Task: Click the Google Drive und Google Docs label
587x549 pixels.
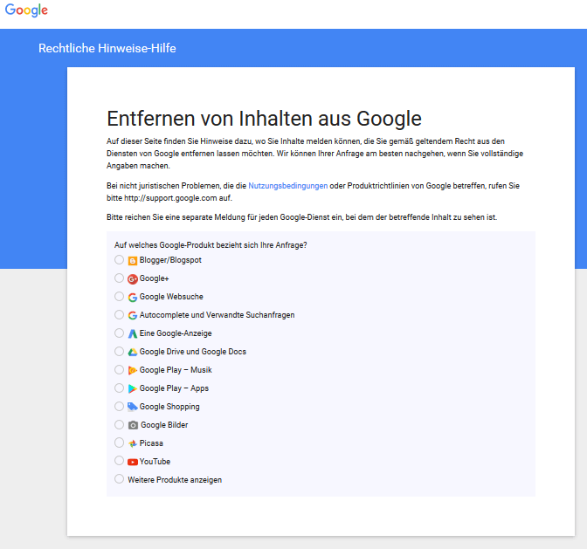Action: pyautogui.click(x=193, y=352)
